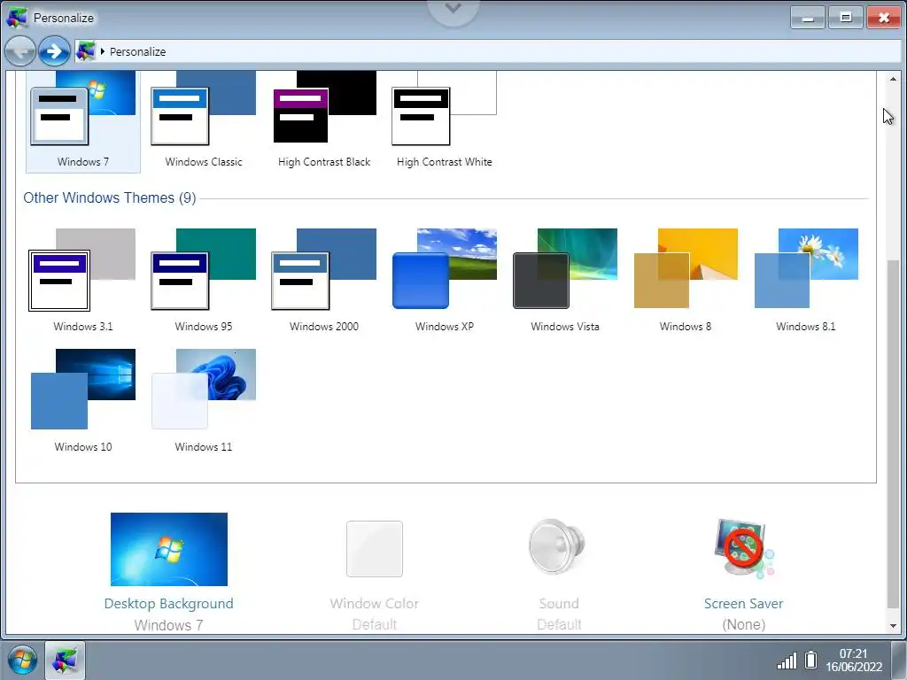Open the Start menu orb
The width and height of the screenshot is (907, 680).
point(22,661)
